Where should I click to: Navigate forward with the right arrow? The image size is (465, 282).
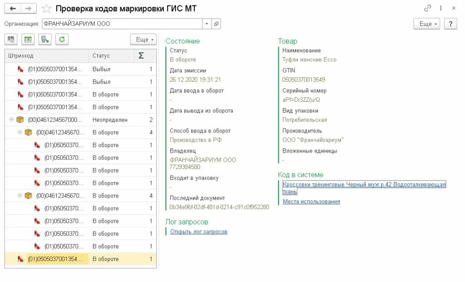click(x=28, y=9)
